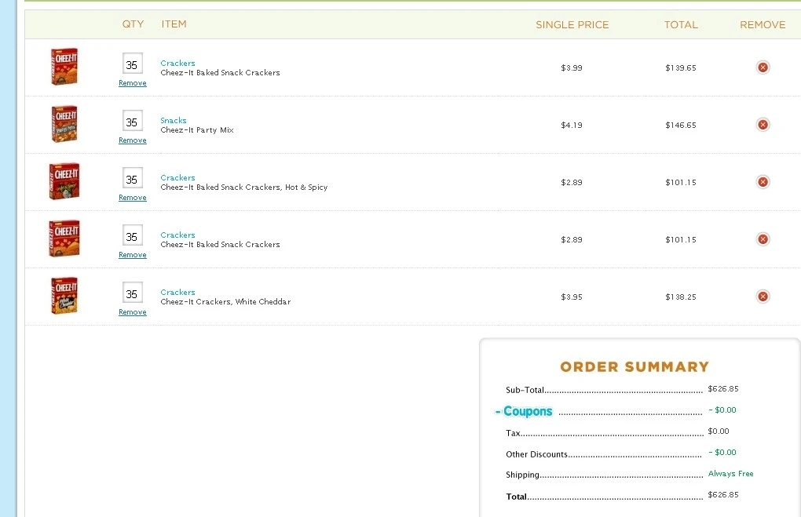801x517 pixels.
Task: Click the White Cheddar crackers box image
Action: coord(64,296)
